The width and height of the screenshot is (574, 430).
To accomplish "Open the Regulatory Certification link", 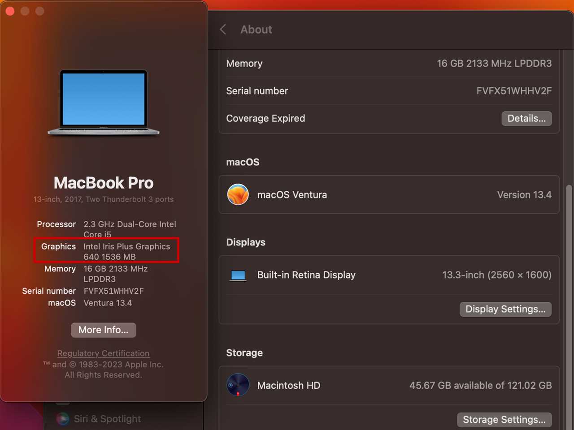I will pyautogui.click(x=104, y=353).
